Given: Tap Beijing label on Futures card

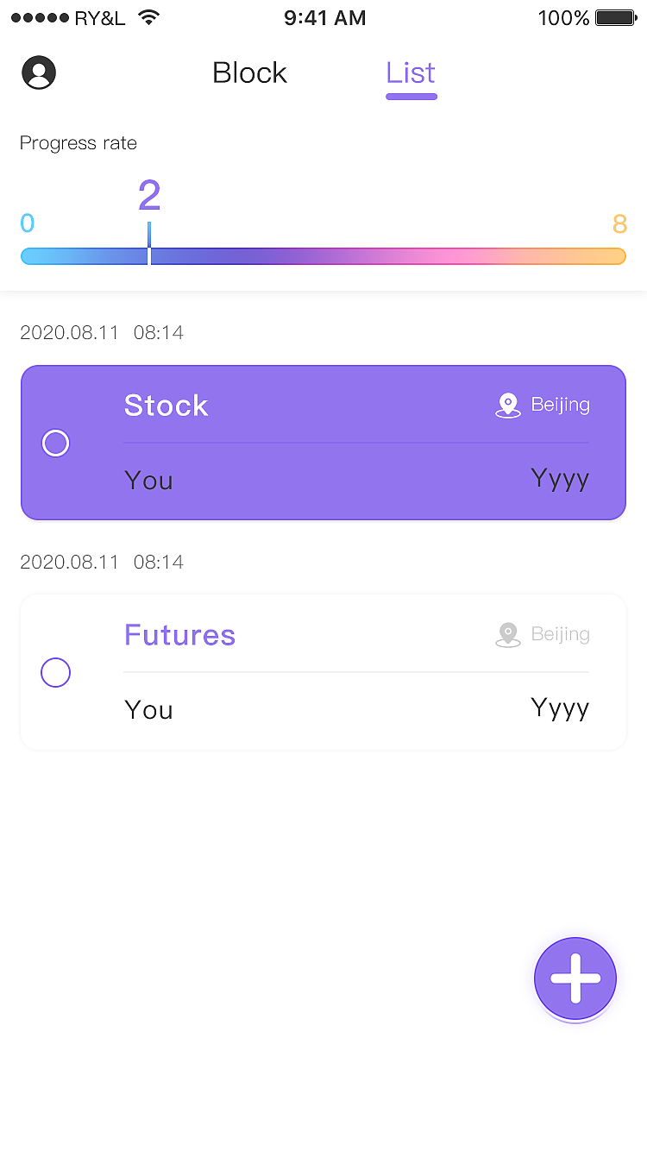Looking at the screenshot, I should click(560, 634).
